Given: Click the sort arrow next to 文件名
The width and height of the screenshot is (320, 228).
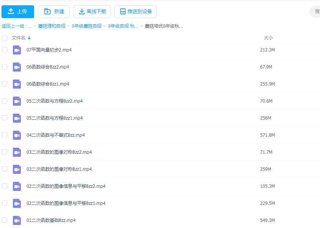Looking at the screenshot, I should tap(29, 38).
